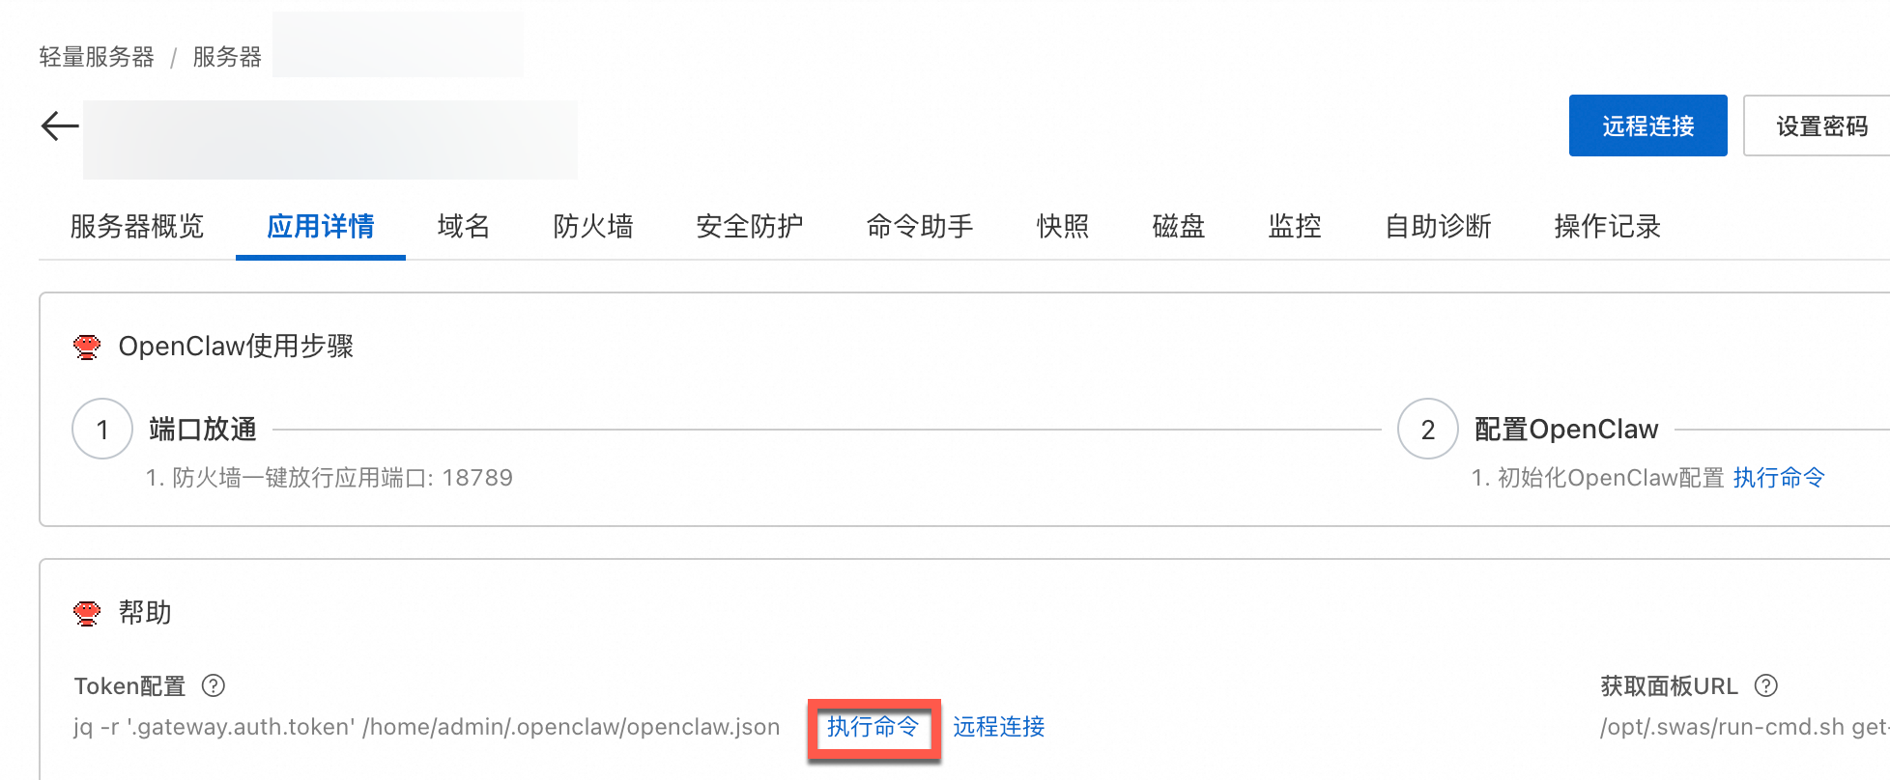Click 远程连接 link beside Token command
The image size is (1890, 780).
click(999, 726)
